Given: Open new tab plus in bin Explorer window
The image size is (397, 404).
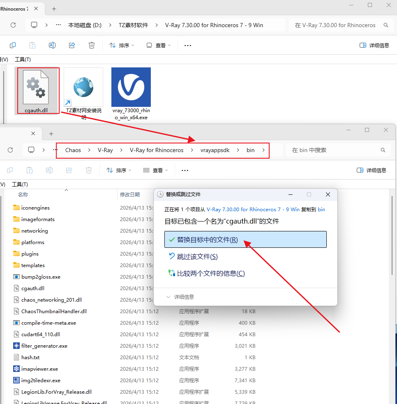Looking at the screenshot, I should point(51,134).
